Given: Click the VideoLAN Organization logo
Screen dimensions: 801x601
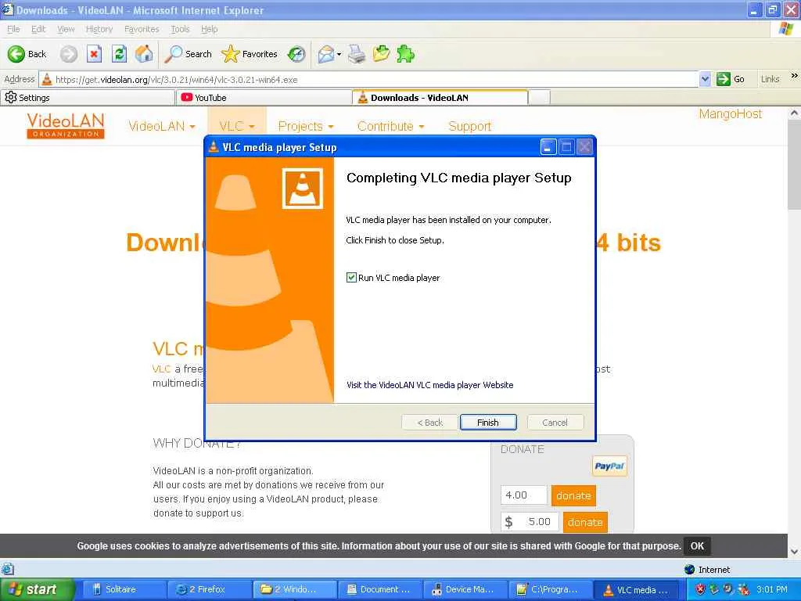Looking at the screenshot, I should tap(66, 126).
